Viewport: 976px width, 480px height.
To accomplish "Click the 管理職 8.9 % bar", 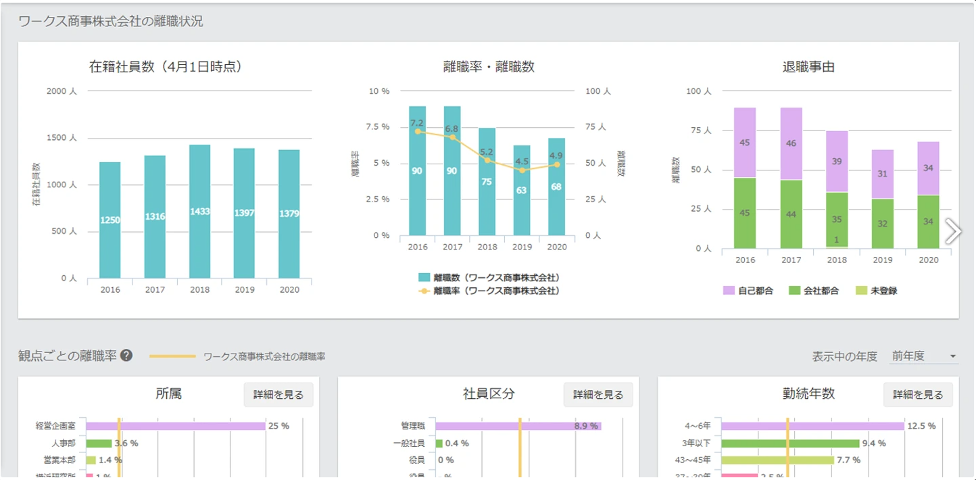I will coord(518,426).
